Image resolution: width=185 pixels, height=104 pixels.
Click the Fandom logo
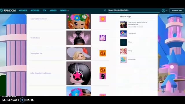click(8, 10)
